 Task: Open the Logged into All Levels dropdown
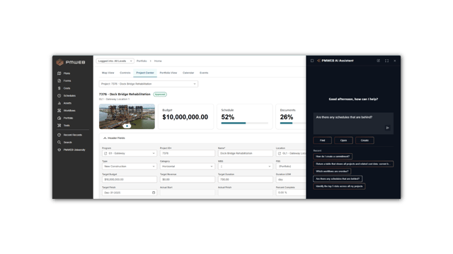115,61
